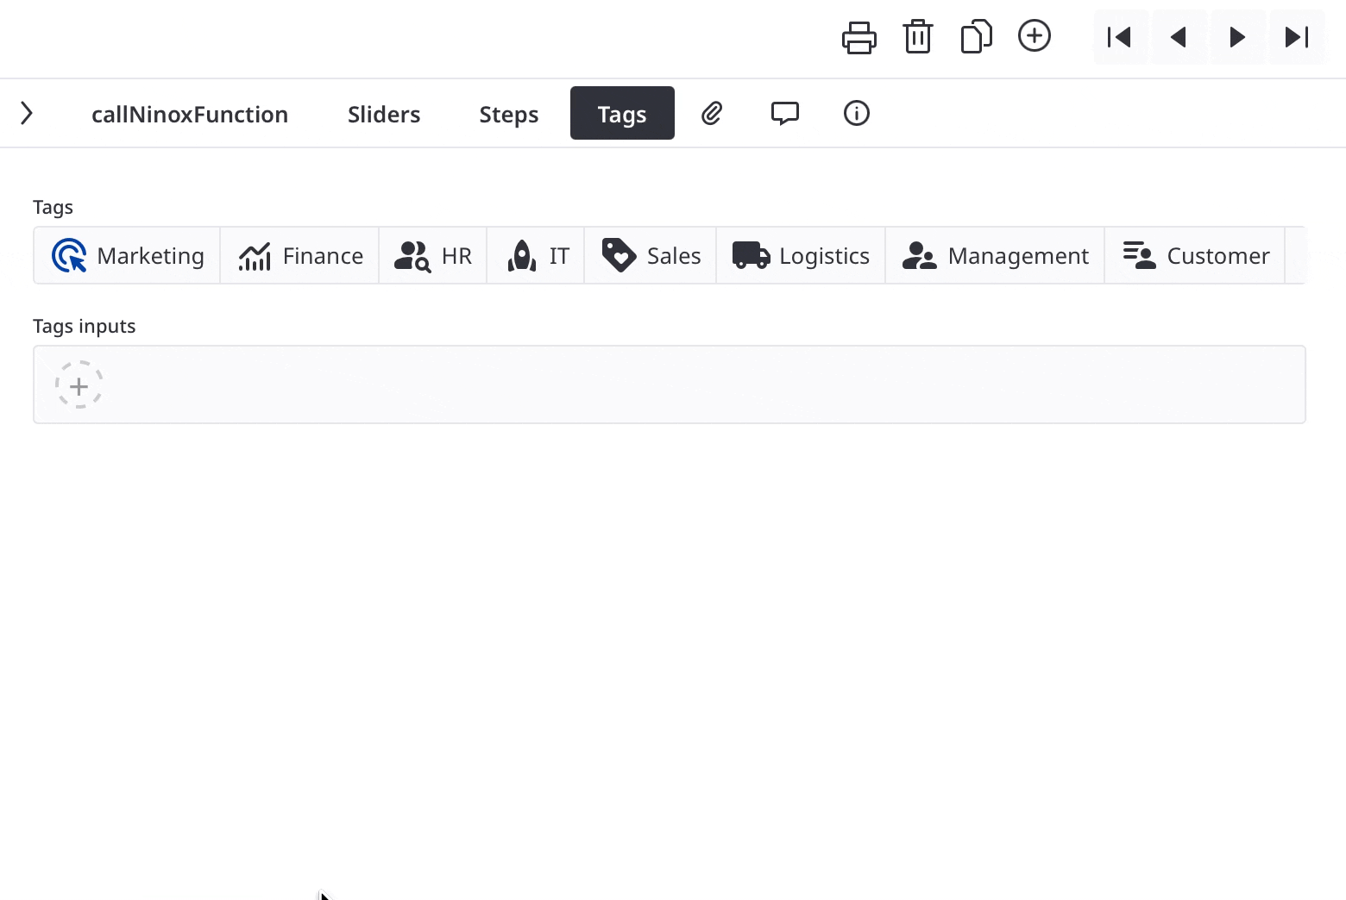Image resolution: width=1346 pixels, height=900 pixels.
Task: Create new record with plus icon
Action: pyautogui.click(x=1035, y=36)
